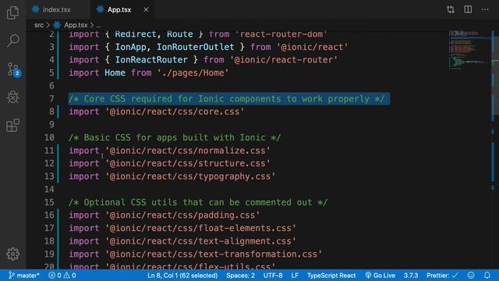Viewport: 499px width, 281px height.
Task: Click line number 14 in gutter
Action: click(x=49, y=189)
